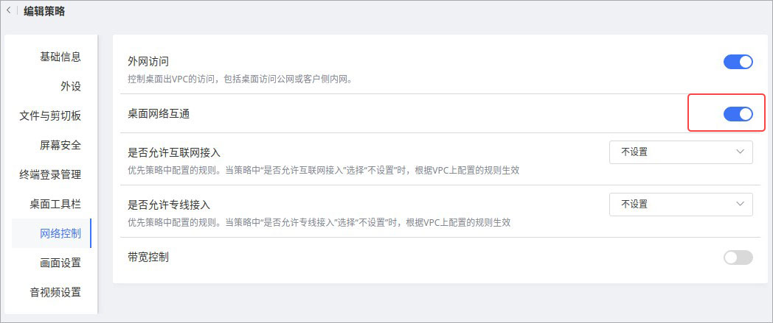This screenshot has height=323, width=773.
Task: Click the 桌面网络互通 setting label
Action: (x=163, y=114)
